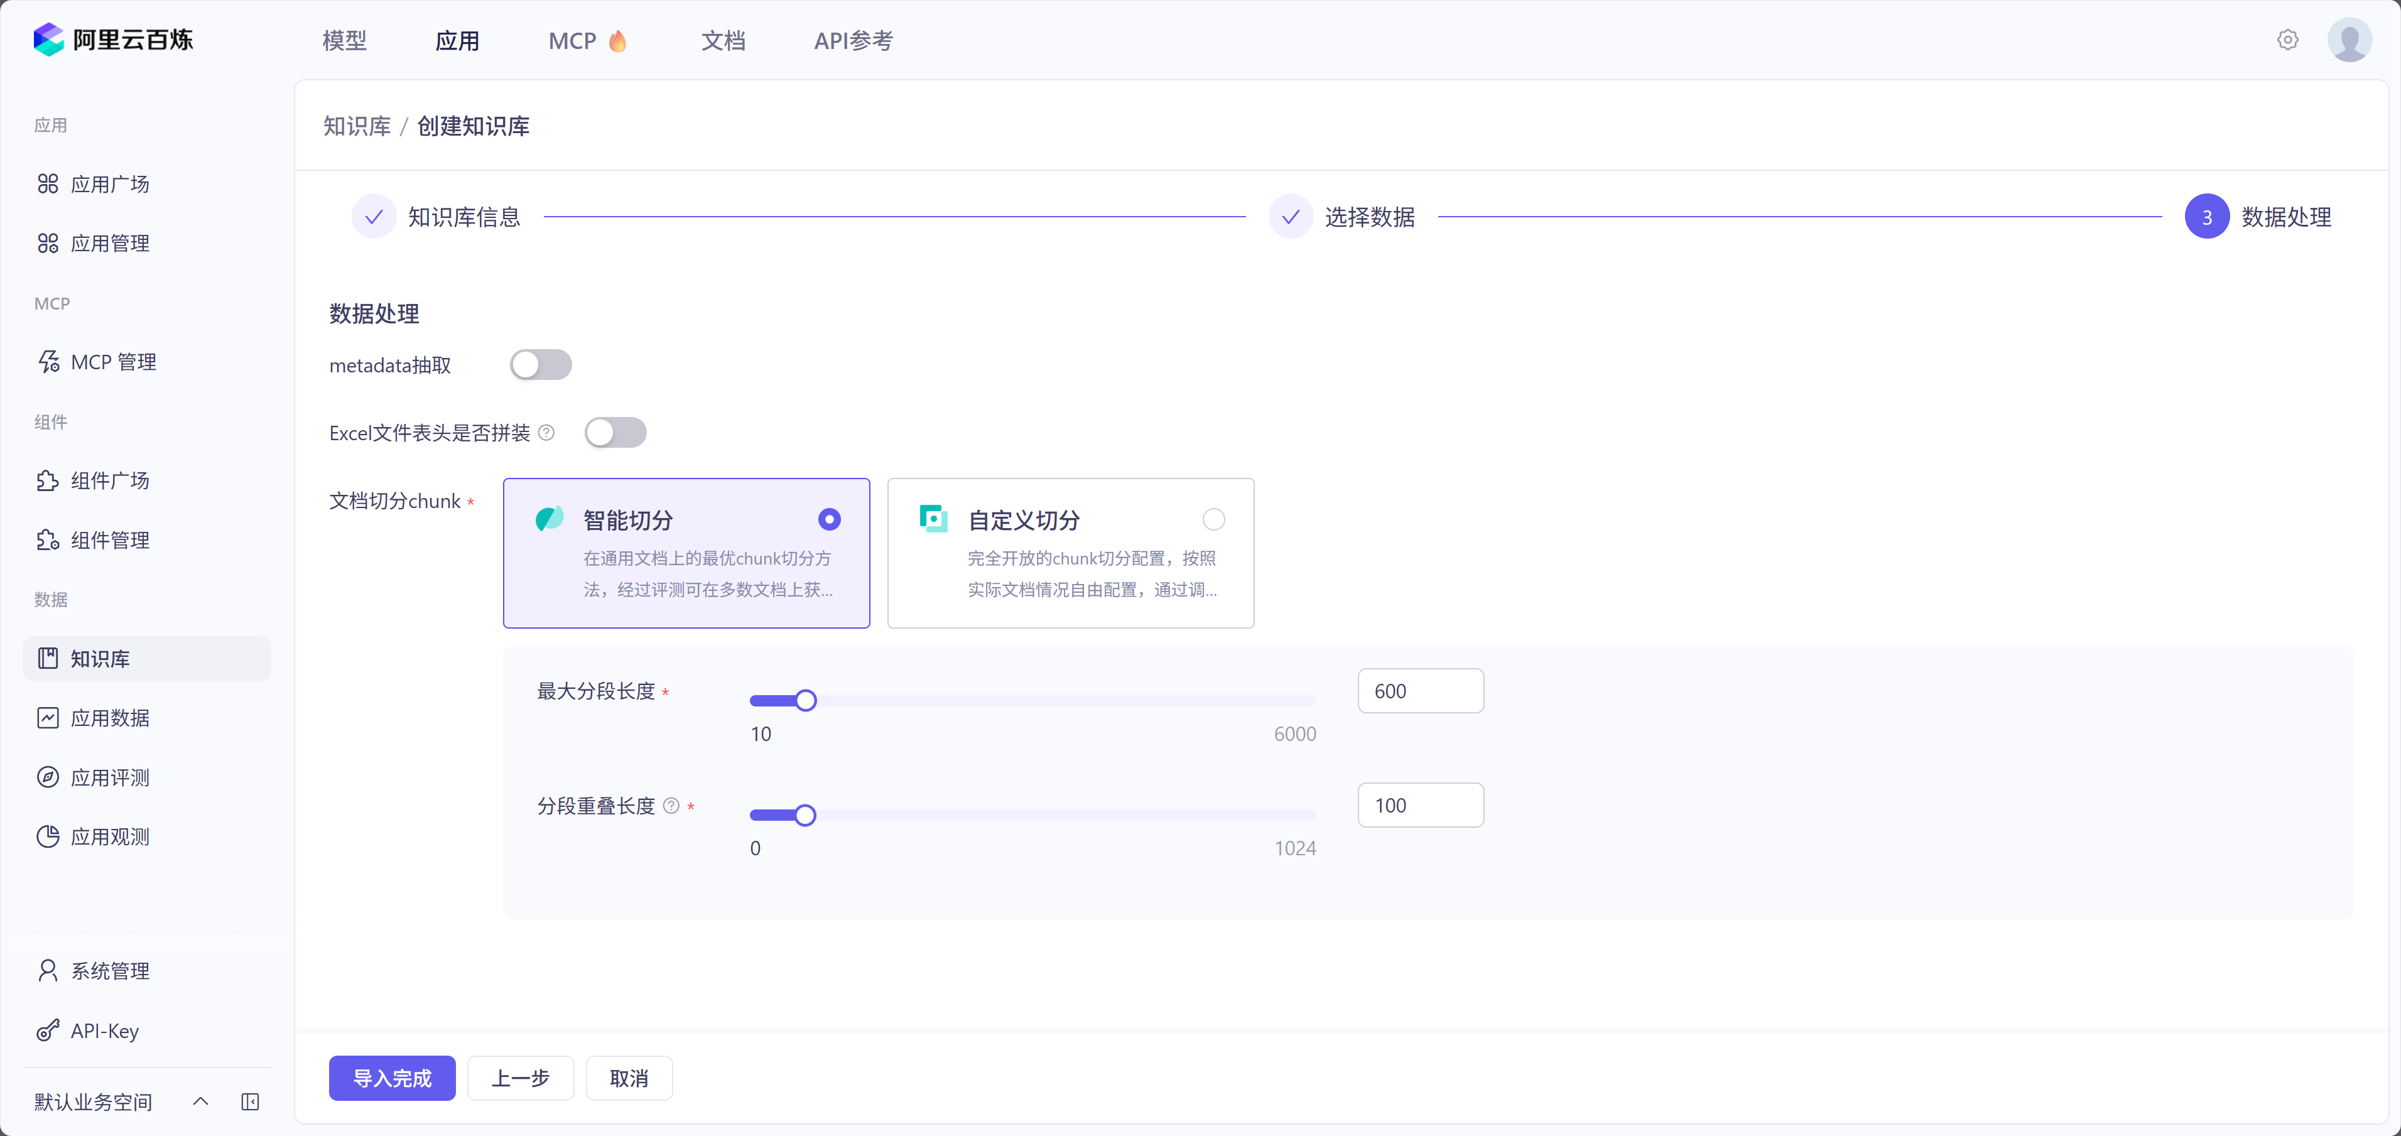Click the 上一步 button

coord(520,1078)
